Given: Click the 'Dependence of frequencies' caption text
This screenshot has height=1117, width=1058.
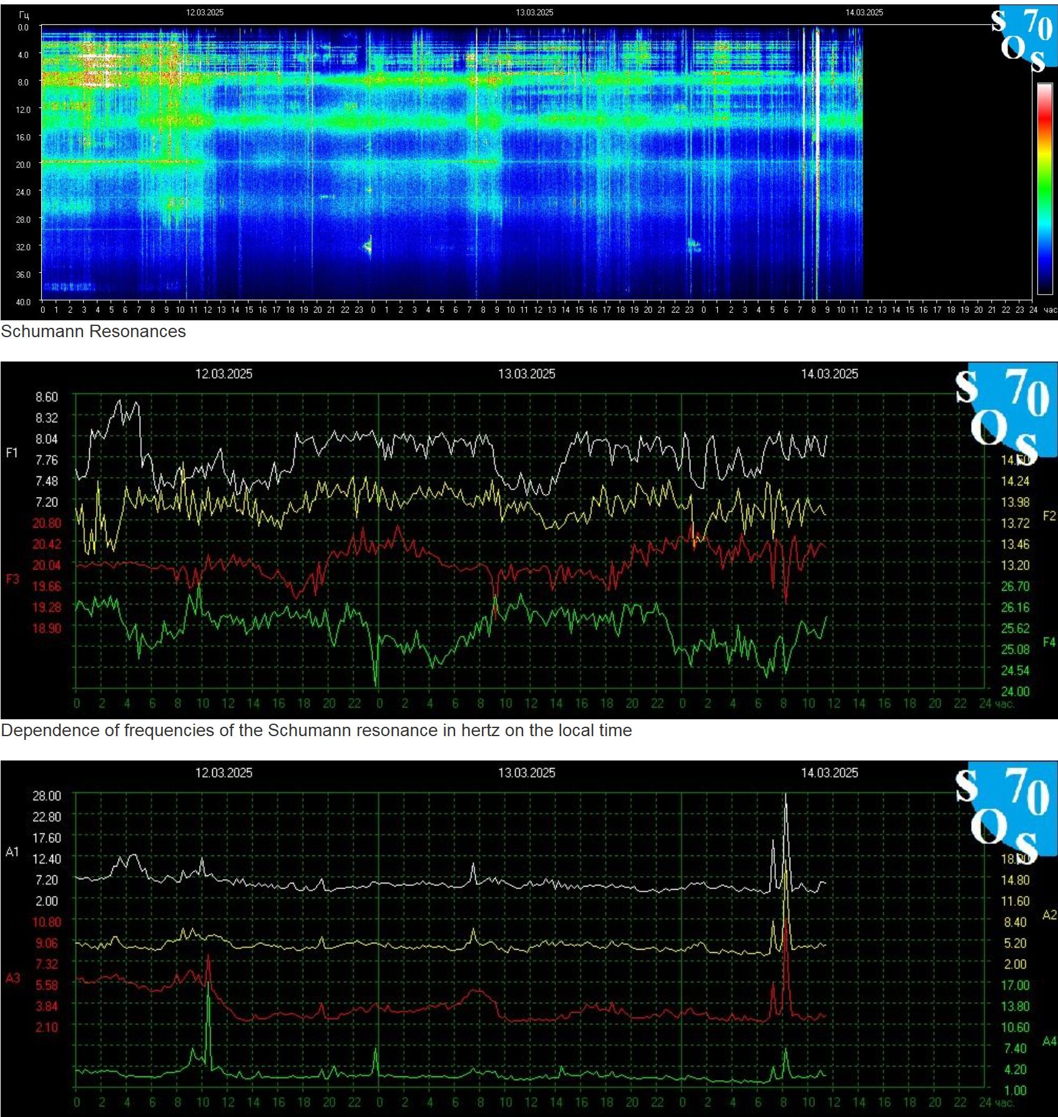Looking at the screenshot, I should (316, 730).
